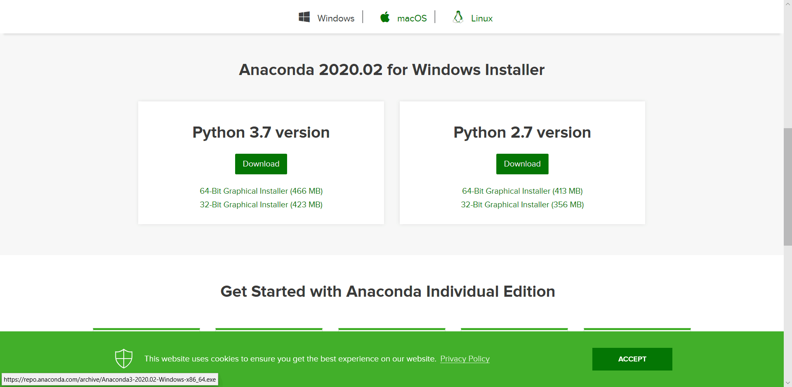Open Python 2.7 64-Bit Graphical Installer link

(x=522, y=191)
